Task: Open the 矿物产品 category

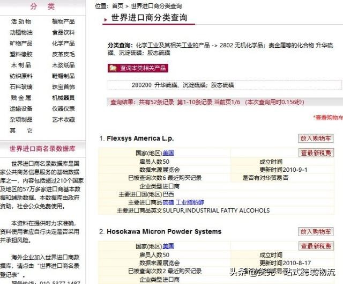Action: (21, 43)
